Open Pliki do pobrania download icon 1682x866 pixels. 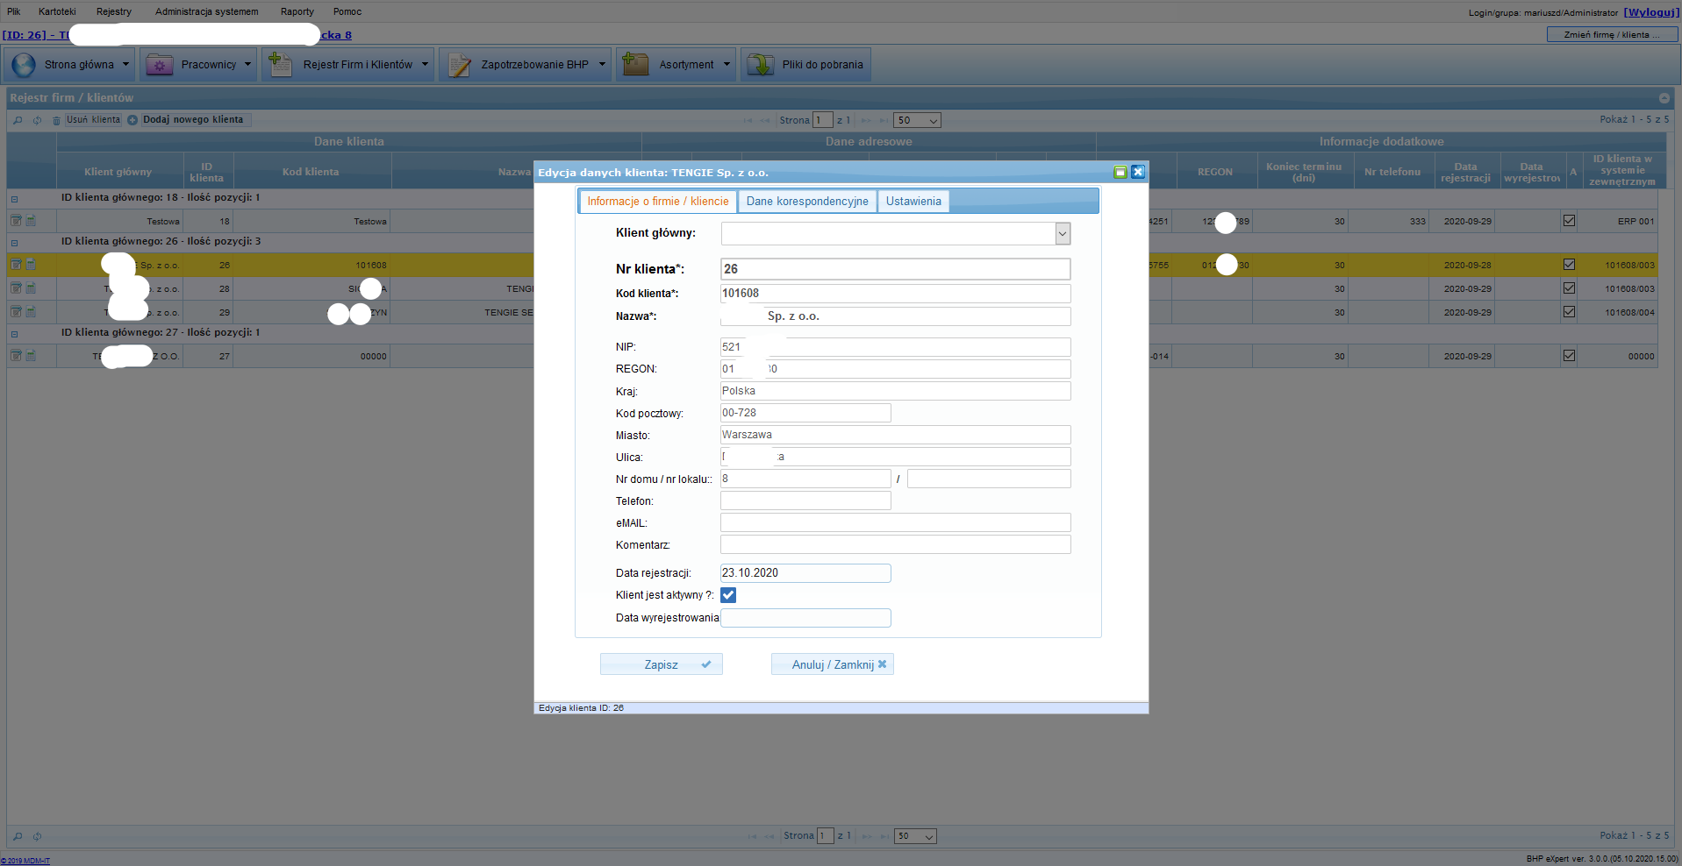[760, 64]
